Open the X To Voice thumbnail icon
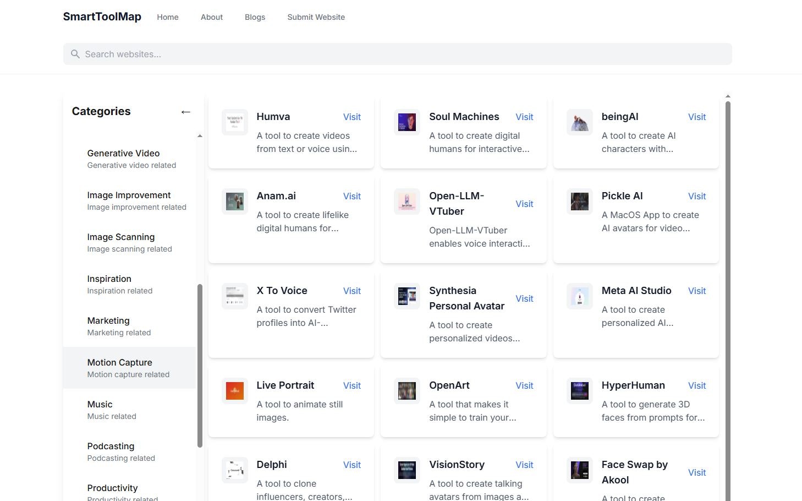The height and width of the screenshot is (501, 802). (235, 296)
